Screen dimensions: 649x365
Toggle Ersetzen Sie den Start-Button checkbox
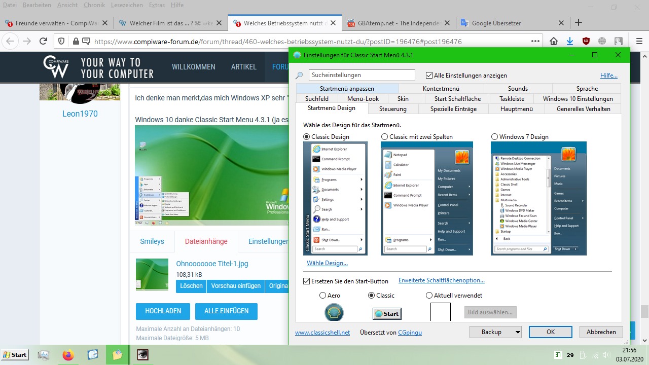(306, 281)
